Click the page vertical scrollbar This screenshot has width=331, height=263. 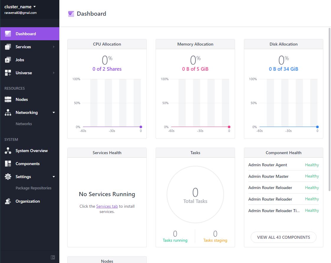[329, 109]
